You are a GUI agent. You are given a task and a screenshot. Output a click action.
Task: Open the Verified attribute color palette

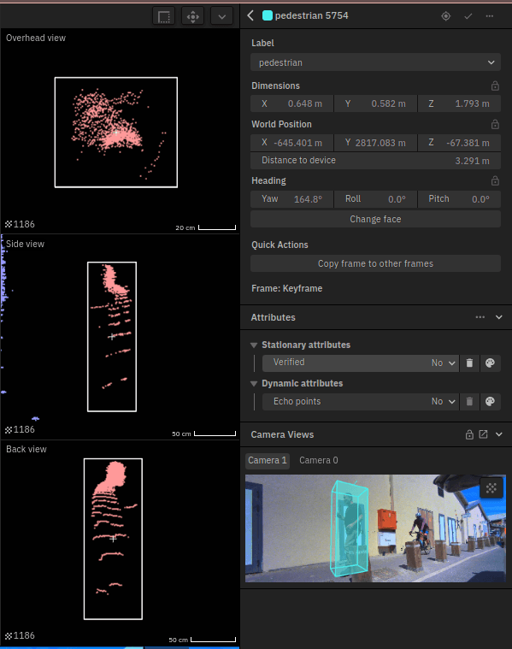(x=490, y=363)
